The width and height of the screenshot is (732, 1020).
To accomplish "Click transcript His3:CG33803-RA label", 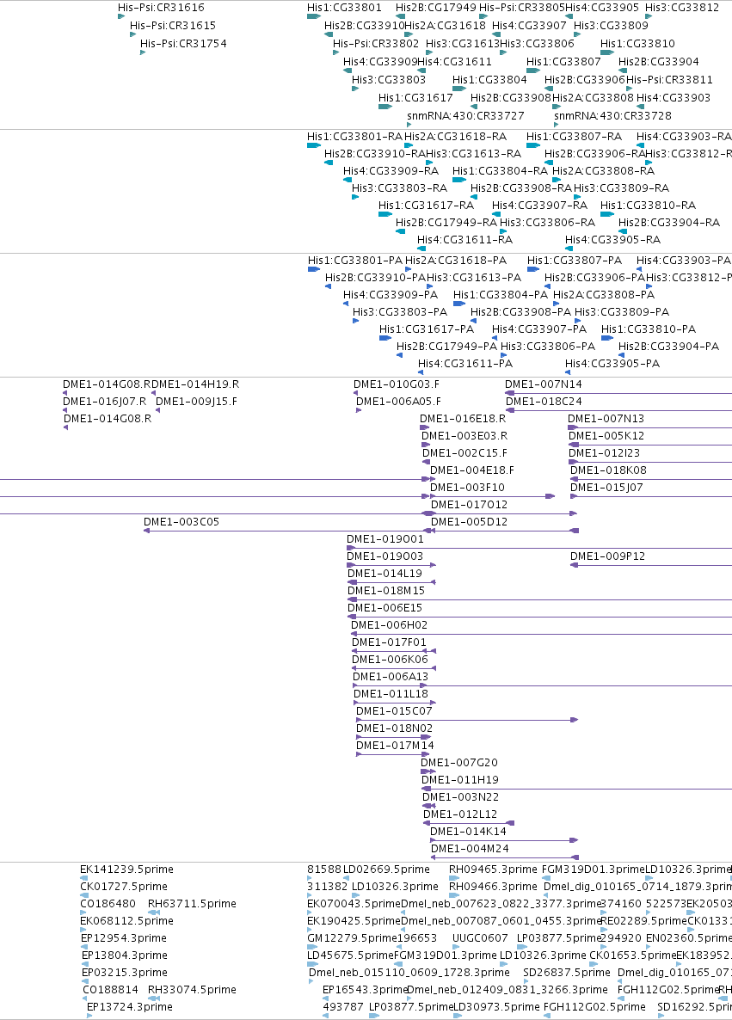I will click(x=399, y=188).
